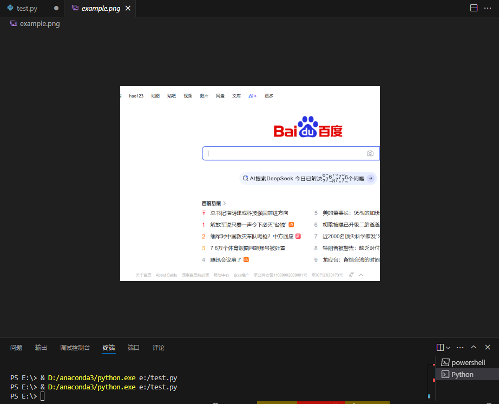Click the 图片 link in the preview image
This screenshot has height=404, width=499.
tap(204, 96)
